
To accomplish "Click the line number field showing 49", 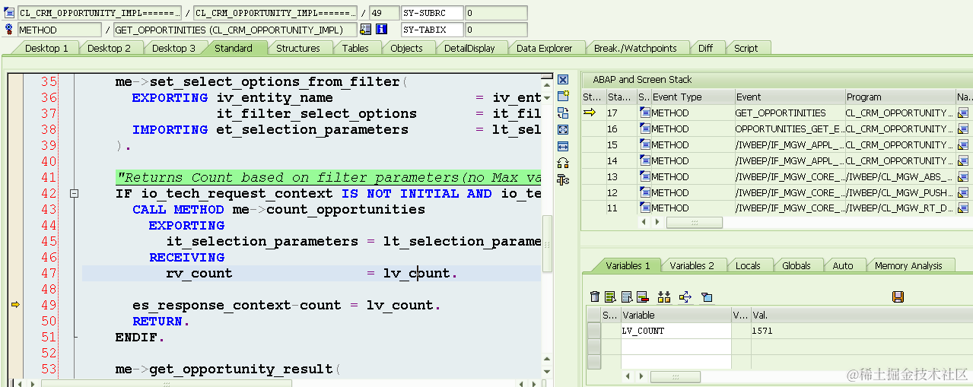I will 383,13.
